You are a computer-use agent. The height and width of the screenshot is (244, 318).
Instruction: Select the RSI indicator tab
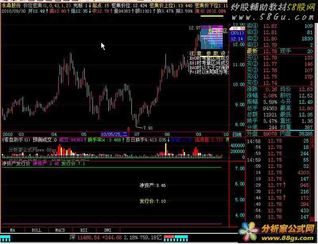coord(84,230)
